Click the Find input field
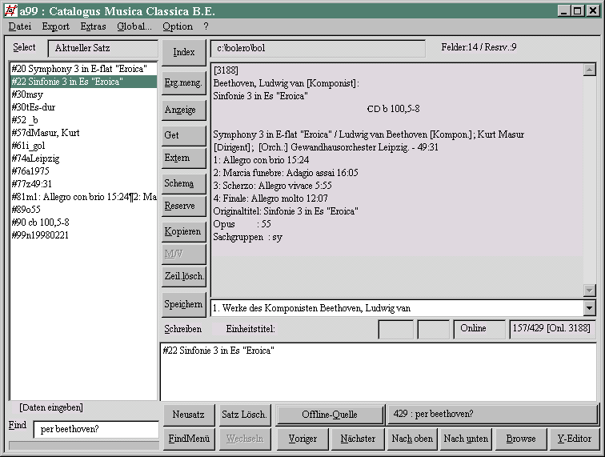Image resolution: width=605 pixels, height=457 pixels. (x=95, y=430)
